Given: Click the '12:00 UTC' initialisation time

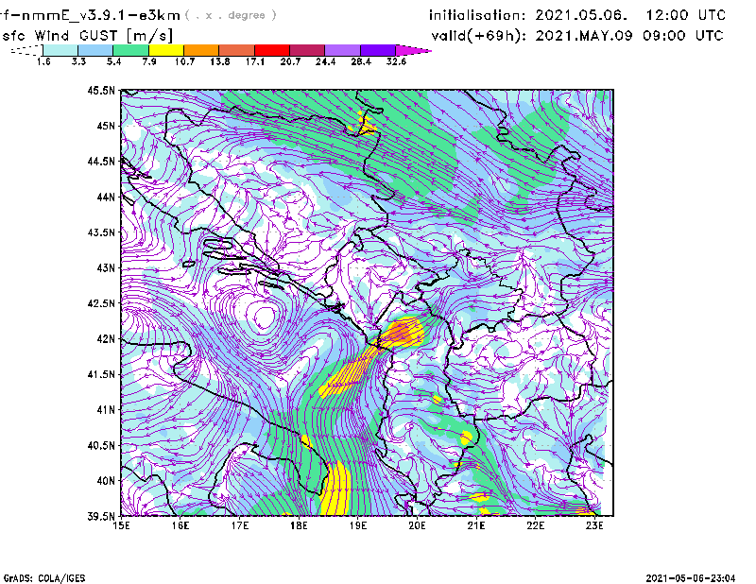Looking at the screenshot, I should 686,15.
